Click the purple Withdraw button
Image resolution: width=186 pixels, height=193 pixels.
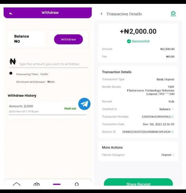[x=68, y=39]
